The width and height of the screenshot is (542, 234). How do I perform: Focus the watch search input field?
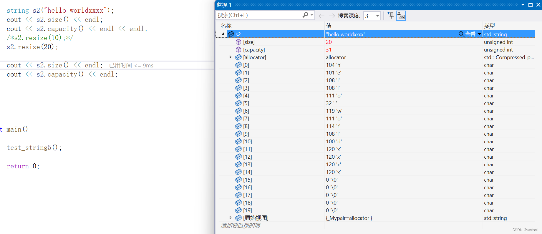[x=259, y=15]
